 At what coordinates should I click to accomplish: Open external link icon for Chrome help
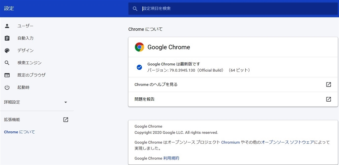328,84
